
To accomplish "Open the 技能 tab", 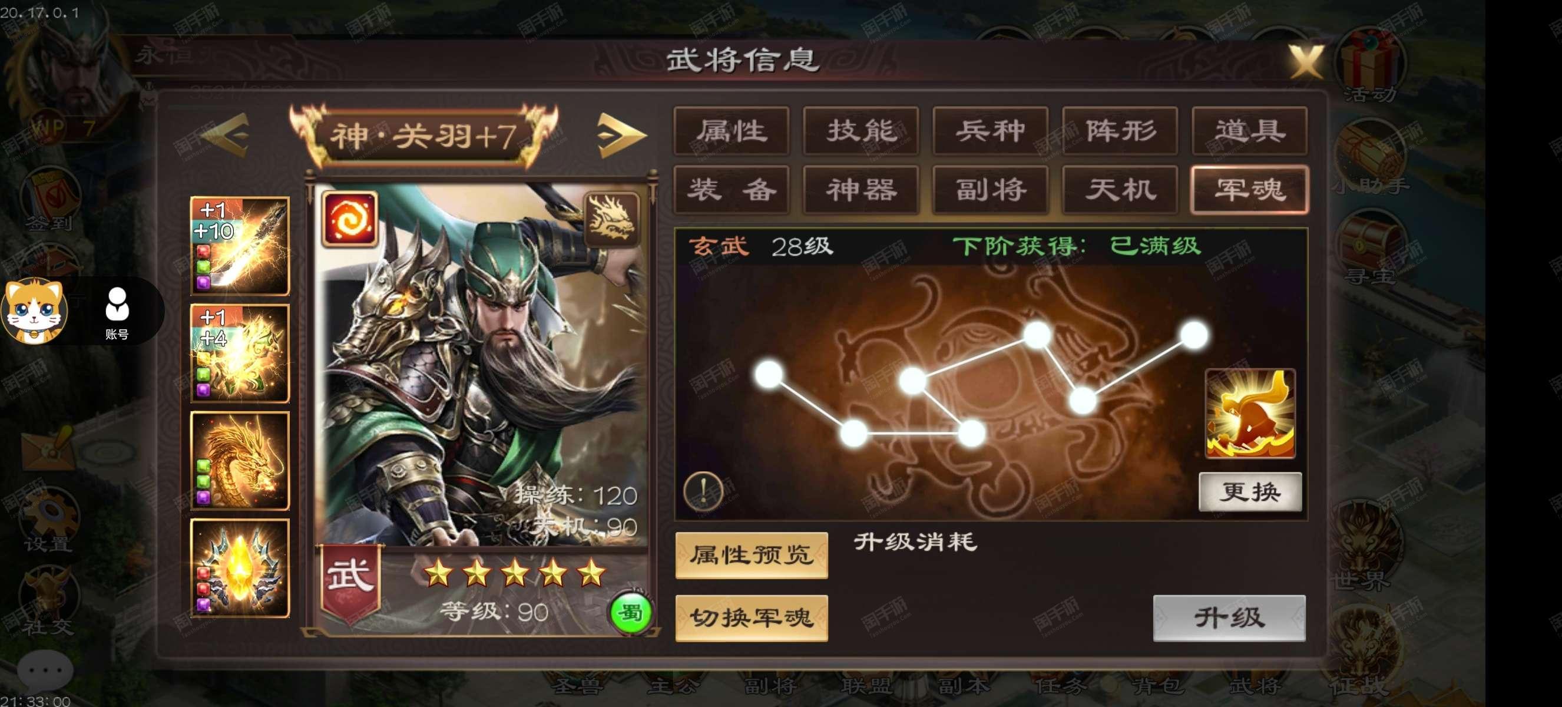I will coord(861,131).
